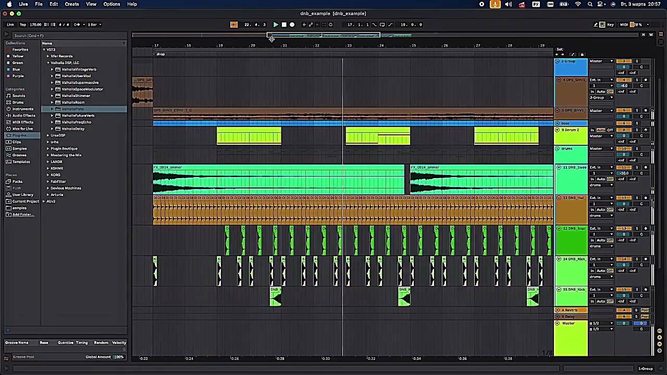Click the Set locator button
The image size is (667, 375).
[x=560, y=49]
